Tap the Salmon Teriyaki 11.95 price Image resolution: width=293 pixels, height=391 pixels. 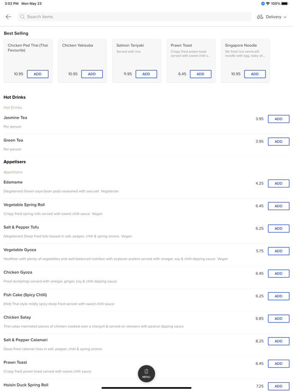point(128,74)
